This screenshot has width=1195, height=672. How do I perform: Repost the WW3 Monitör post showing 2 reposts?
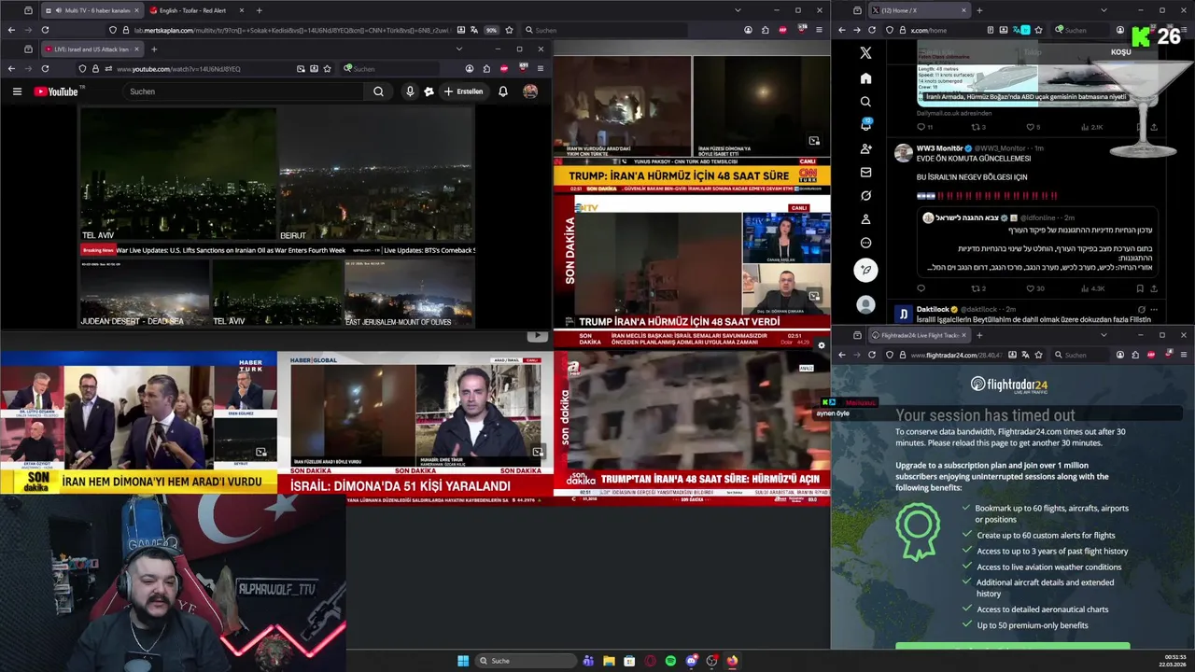[979, 288]
